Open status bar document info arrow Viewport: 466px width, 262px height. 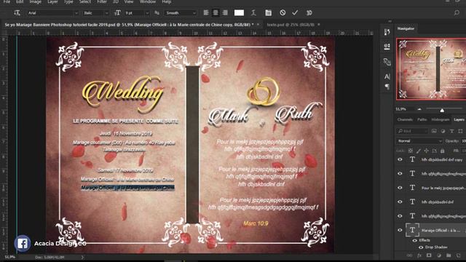point(82,257)
